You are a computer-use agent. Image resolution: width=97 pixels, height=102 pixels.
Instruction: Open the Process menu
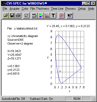pyautogui.click(x=70, y=9)
